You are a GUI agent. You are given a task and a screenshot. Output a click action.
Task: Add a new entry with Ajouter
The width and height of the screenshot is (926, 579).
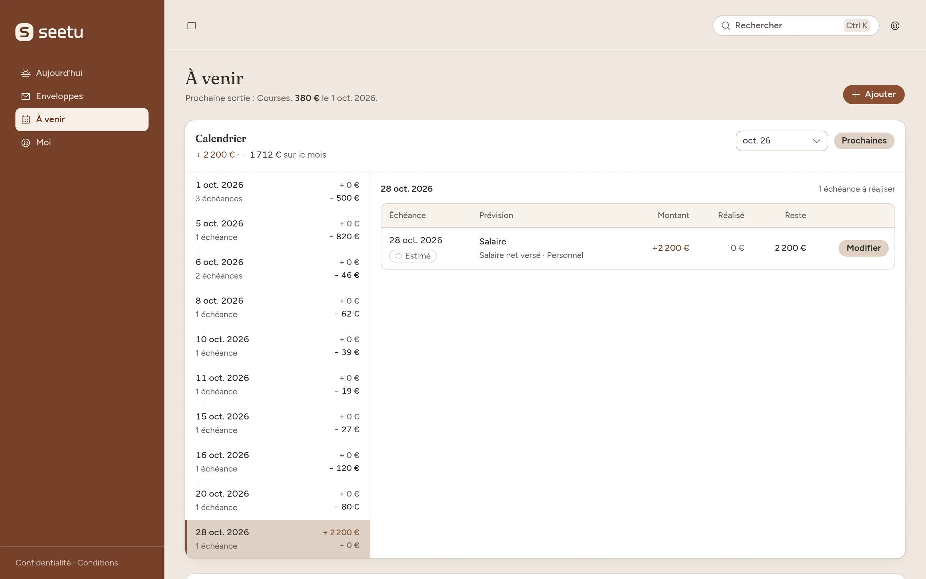(874, 95)
